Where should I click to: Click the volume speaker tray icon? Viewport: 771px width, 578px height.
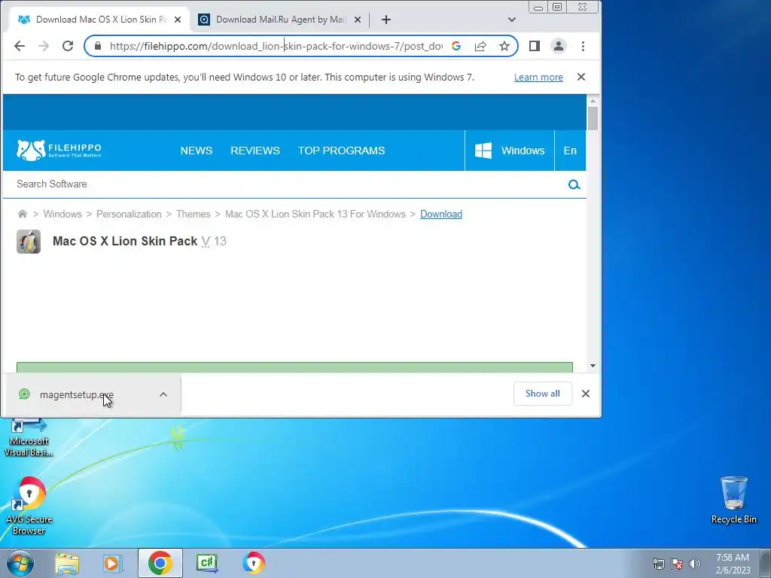point(695,564)
